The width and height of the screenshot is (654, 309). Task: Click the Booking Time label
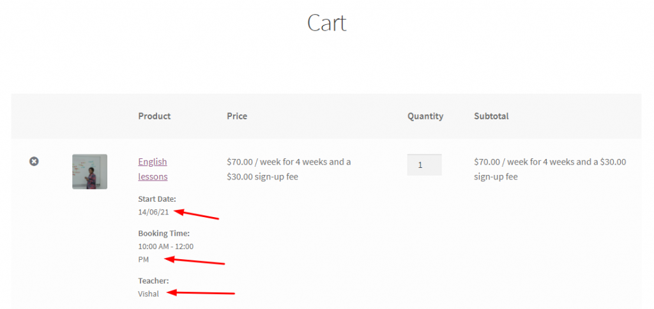164,233
